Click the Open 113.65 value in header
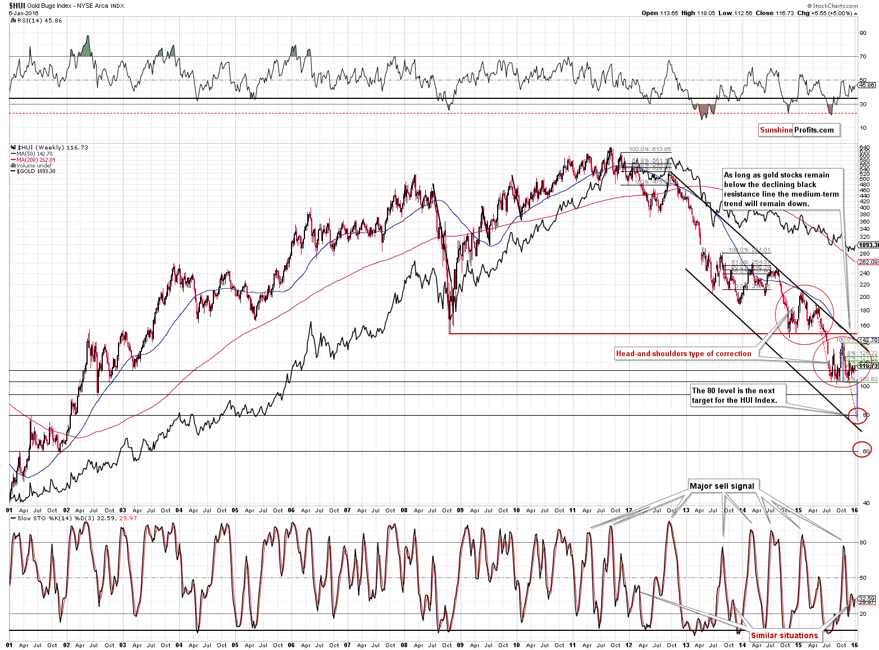Screen dimensions: 879x650 [x=660, y=13]
